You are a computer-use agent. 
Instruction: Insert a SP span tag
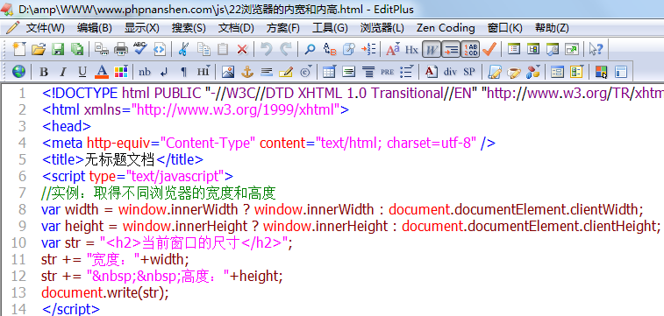[x=468, y=72]
